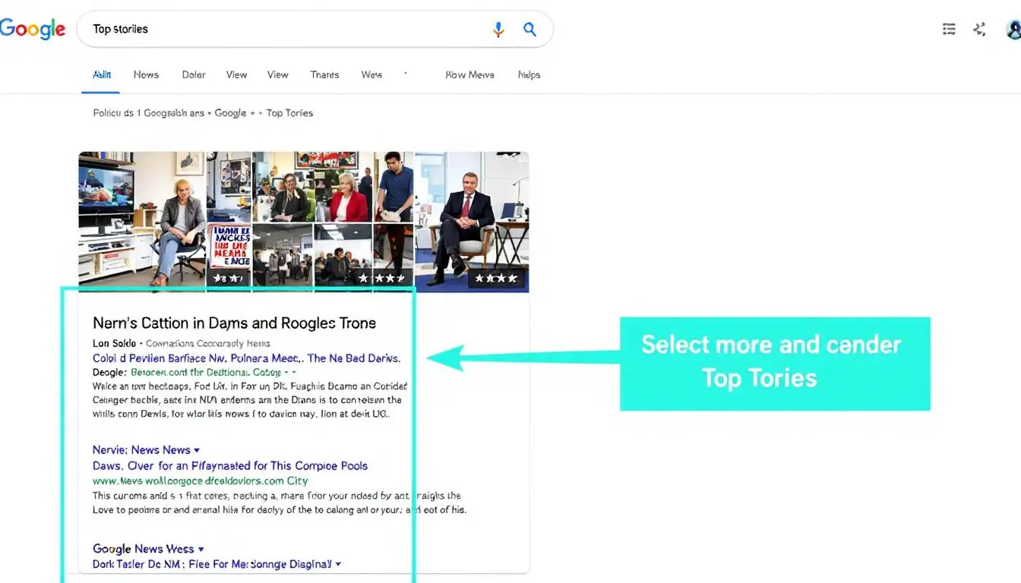Click source text 'Lon Soklo'
Screen dimensions: 1021x583
pos(114,343)
